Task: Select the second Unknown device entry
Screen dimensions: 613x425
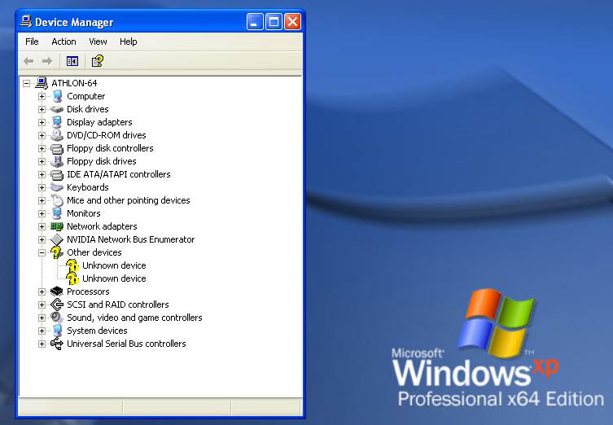Action: (x=114, y=278)
